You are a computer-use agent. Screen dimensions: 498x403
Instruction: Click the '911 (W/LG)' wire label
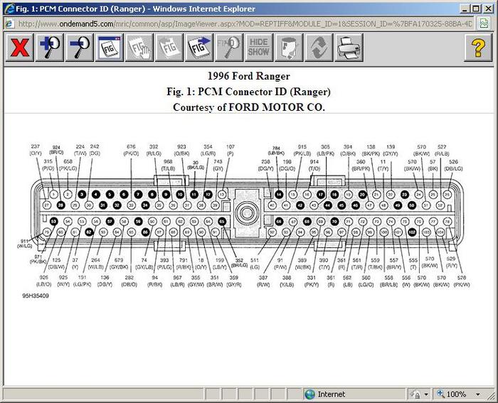(24, 243)
